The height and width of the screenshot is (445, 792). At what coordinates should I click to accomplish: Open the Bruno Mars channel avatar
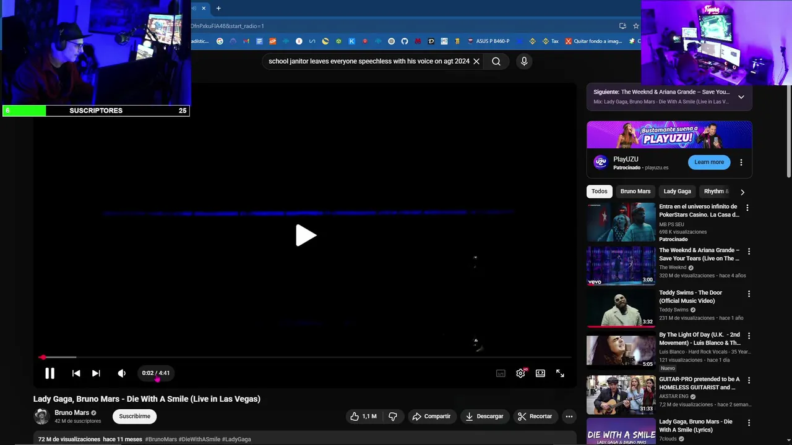coord(41,417)
